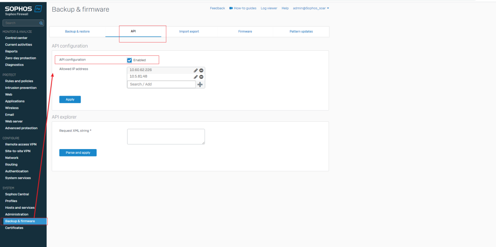Disable the API configuration Enabled checkbox

click(129, 60)
